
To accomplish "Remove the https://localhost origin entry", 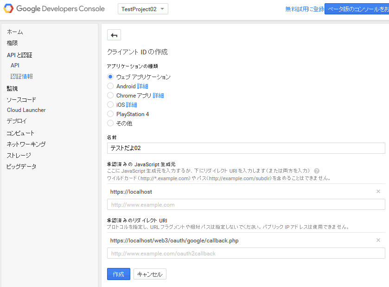I will (x=378, y=191).
